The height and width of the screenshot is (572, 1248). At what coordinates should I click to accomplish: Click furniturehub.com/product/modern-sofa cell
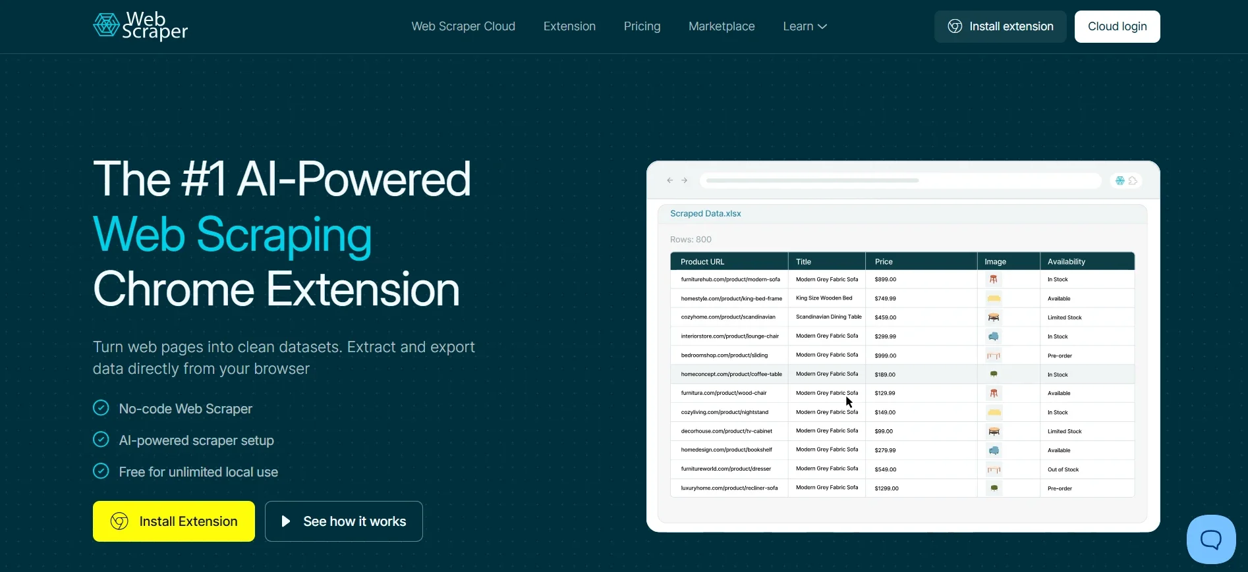(730, 280)
